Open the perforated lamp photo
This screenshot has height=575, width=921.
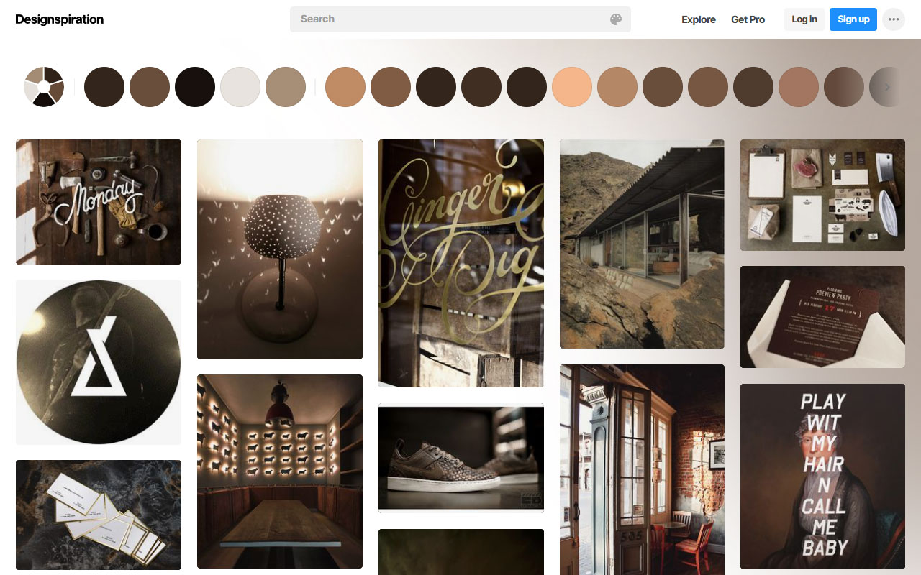(x=280, y=249)
